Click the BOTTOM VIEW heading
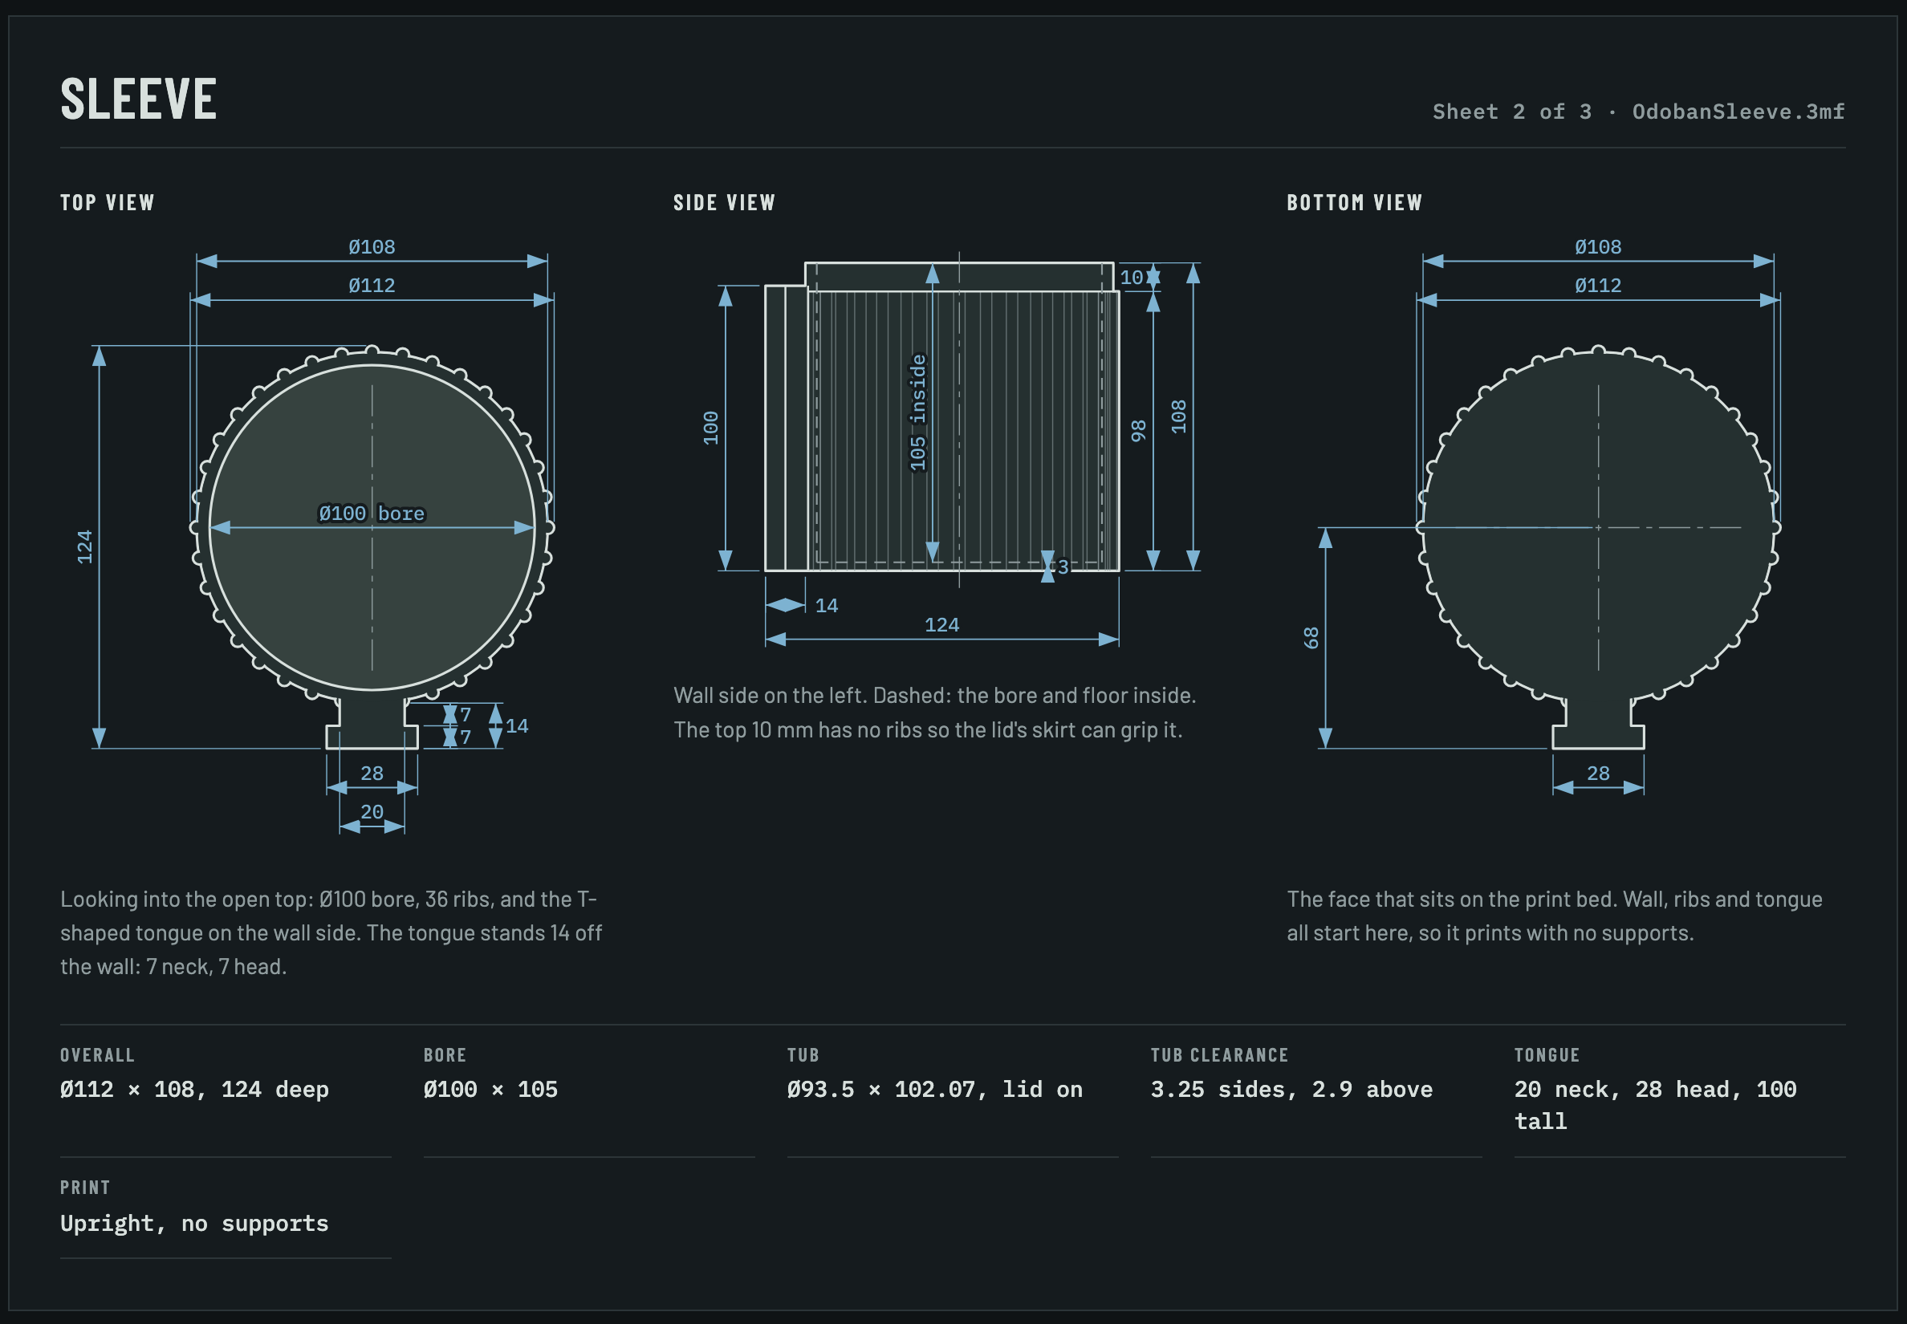The width and height of the screenshot is (1907, 1324). pyautogui.click(x=1353, y=202)
